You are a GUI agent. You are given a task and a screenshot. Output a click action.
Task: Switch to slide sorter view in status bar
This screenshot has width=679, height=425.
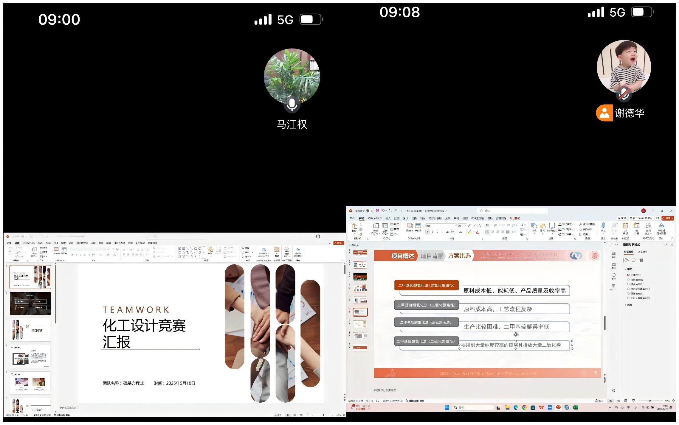618,401
